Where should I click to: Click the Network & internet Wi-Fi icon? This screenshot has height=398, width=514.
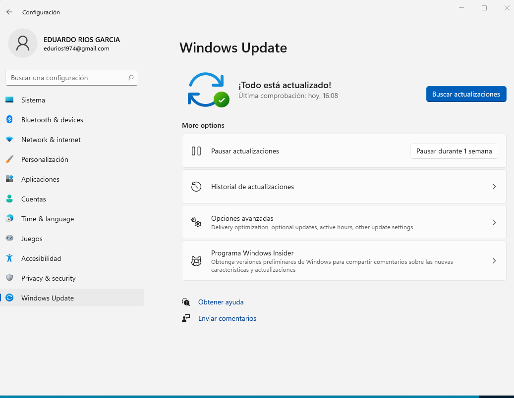(x=9, y=140)
